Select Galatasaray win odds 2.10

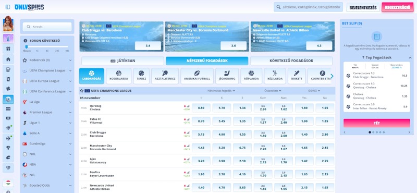tap(242, 161)
